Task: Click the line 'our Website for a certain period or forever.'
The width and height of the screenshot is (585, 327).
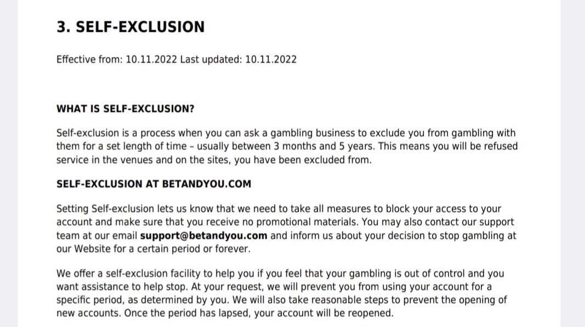Action: click(154, 249)
